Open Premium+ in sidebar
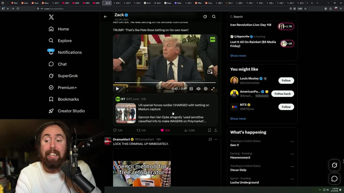Viewport: 344px width, 193px height. click(63, 88)
